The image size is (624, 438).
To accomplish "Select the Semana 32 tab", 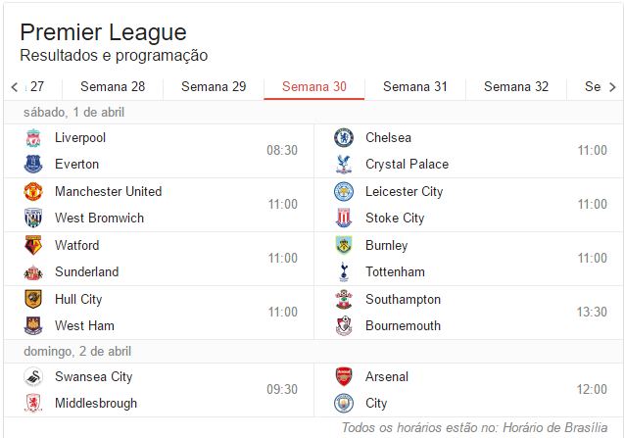I will tap(516, 86).
